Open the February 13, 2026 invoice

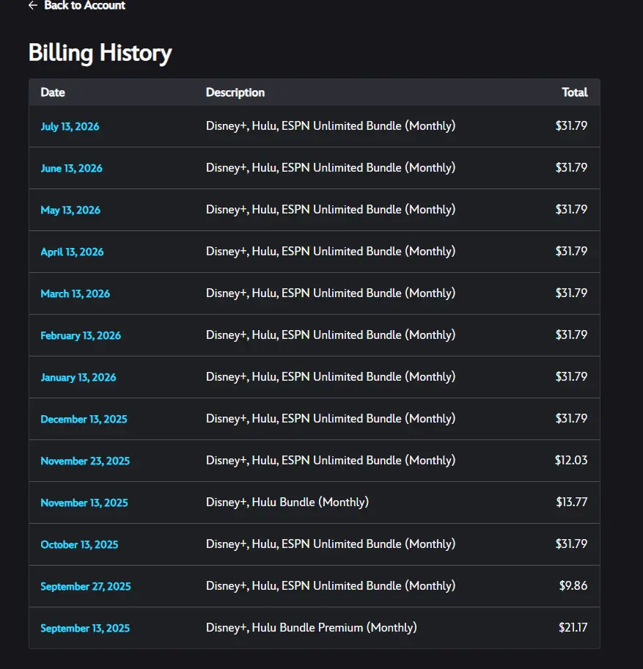pos(81,335)
